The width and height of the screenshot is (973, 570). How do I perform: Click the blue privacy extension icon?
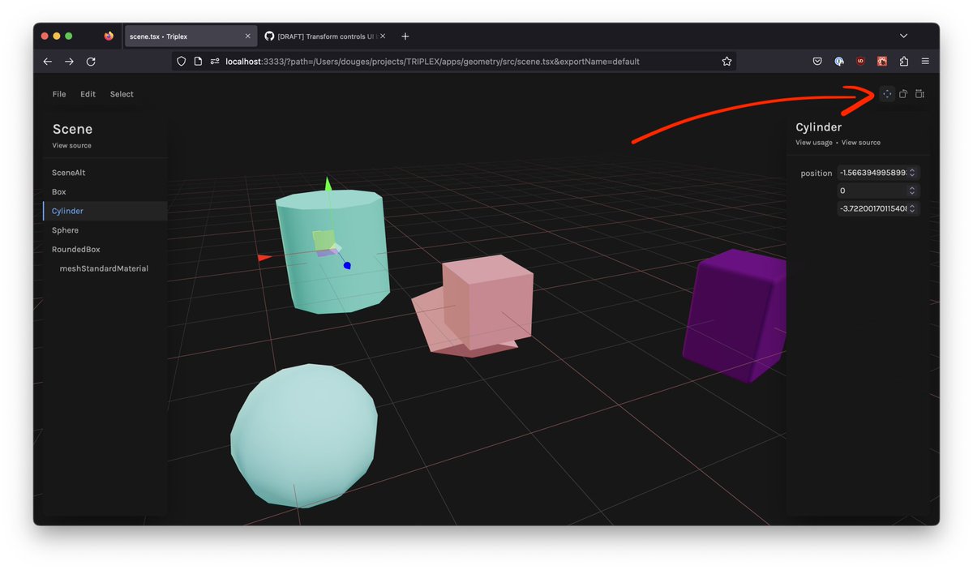point(839,62)
